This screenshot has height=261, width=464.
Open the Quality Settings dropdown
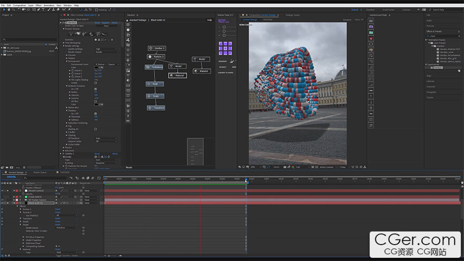coord(107,49)
